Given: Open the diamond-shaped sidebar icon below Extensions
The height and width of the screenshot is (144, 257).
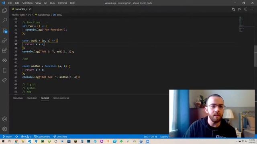Looking at the screenshot, I should (4, 60).
